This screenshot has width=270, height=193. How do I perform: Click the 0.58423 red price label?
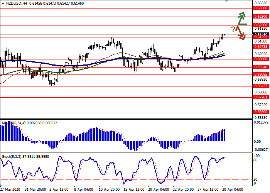(x=261, y=86)
